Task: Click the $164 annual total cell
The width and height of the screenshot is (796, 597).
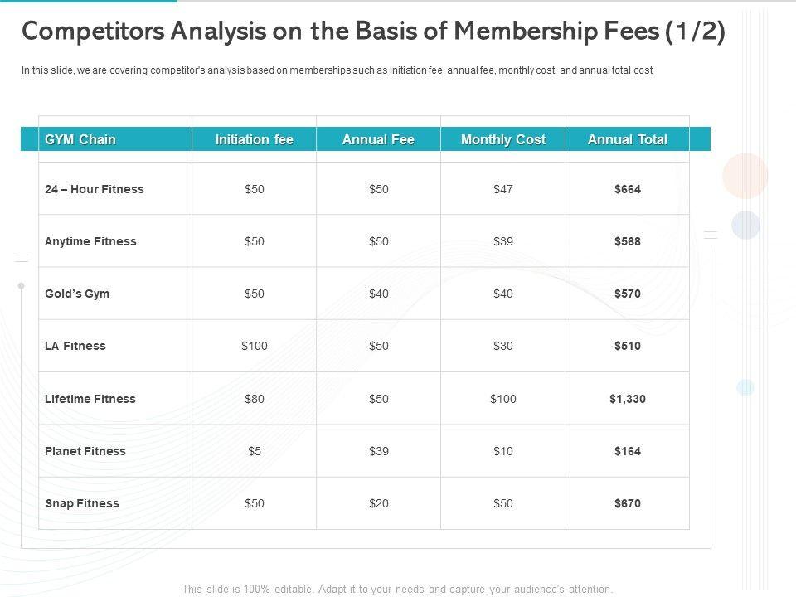Action: click(627, 451)
